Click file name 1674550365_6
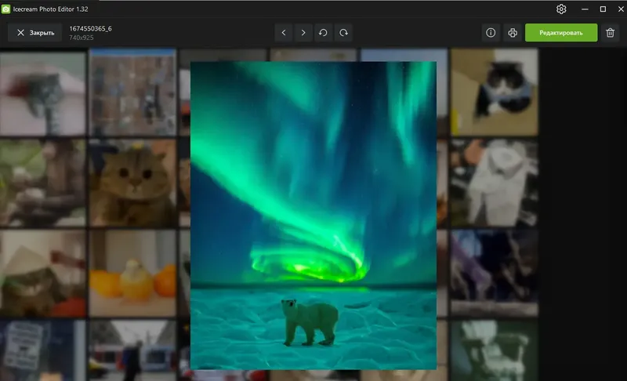 tap(90, 28)
